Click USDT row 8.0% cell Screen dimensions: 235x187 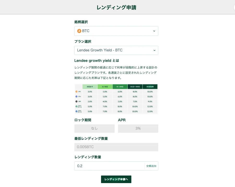tap(120, 106)
